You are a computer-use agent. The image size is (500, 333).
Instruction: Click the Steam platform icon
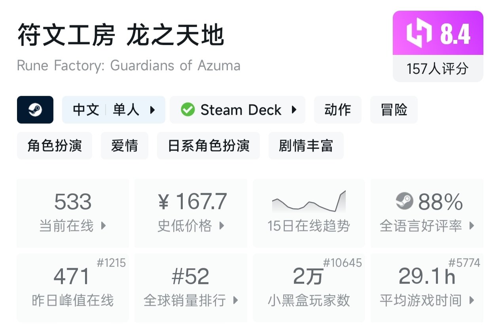click(x=35, y=110)
